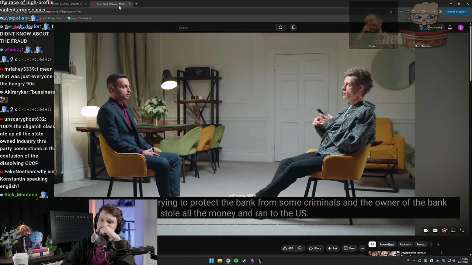Open the Chrome profile icon in the toolbar
Image resolution: width=472 pixels, height=265 pixels.
(440, 11)
